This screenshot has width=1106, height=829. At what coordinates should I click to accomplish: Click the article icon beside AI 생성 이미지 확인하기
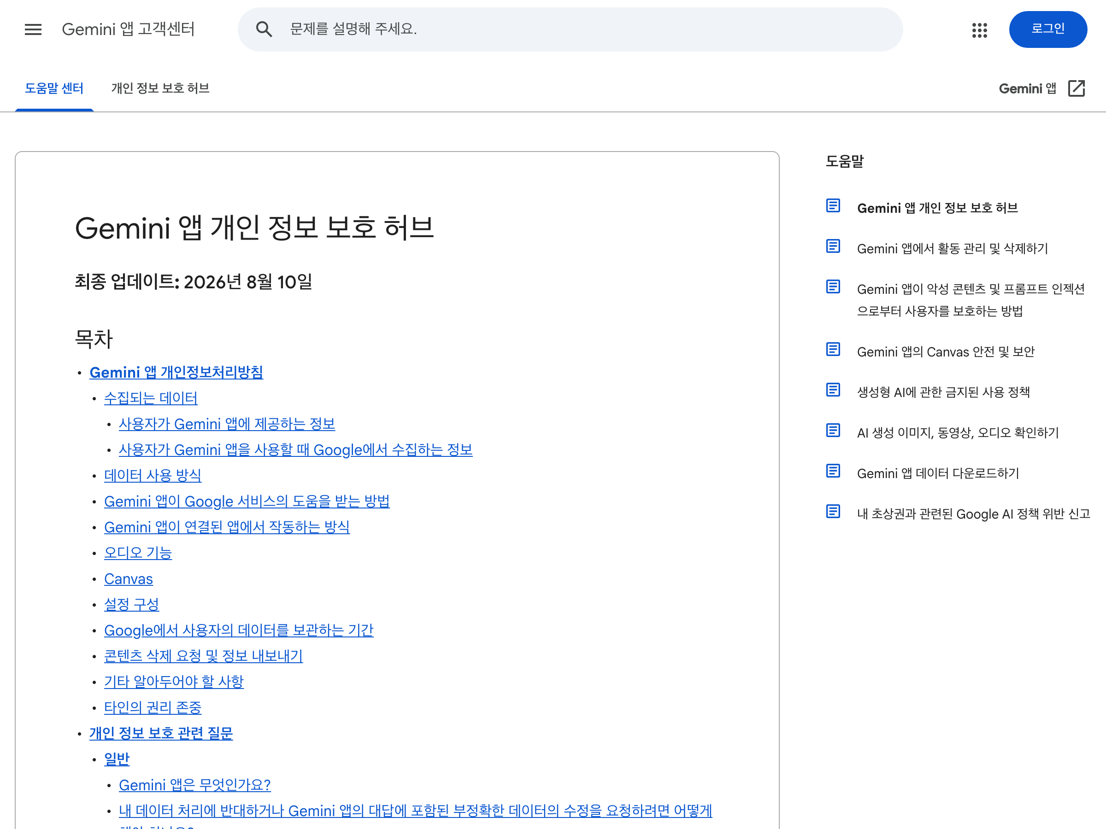tap(833, 430)
